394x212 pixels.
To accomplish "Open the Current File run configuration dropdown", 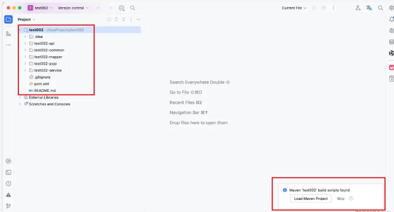I will (294, 8).
